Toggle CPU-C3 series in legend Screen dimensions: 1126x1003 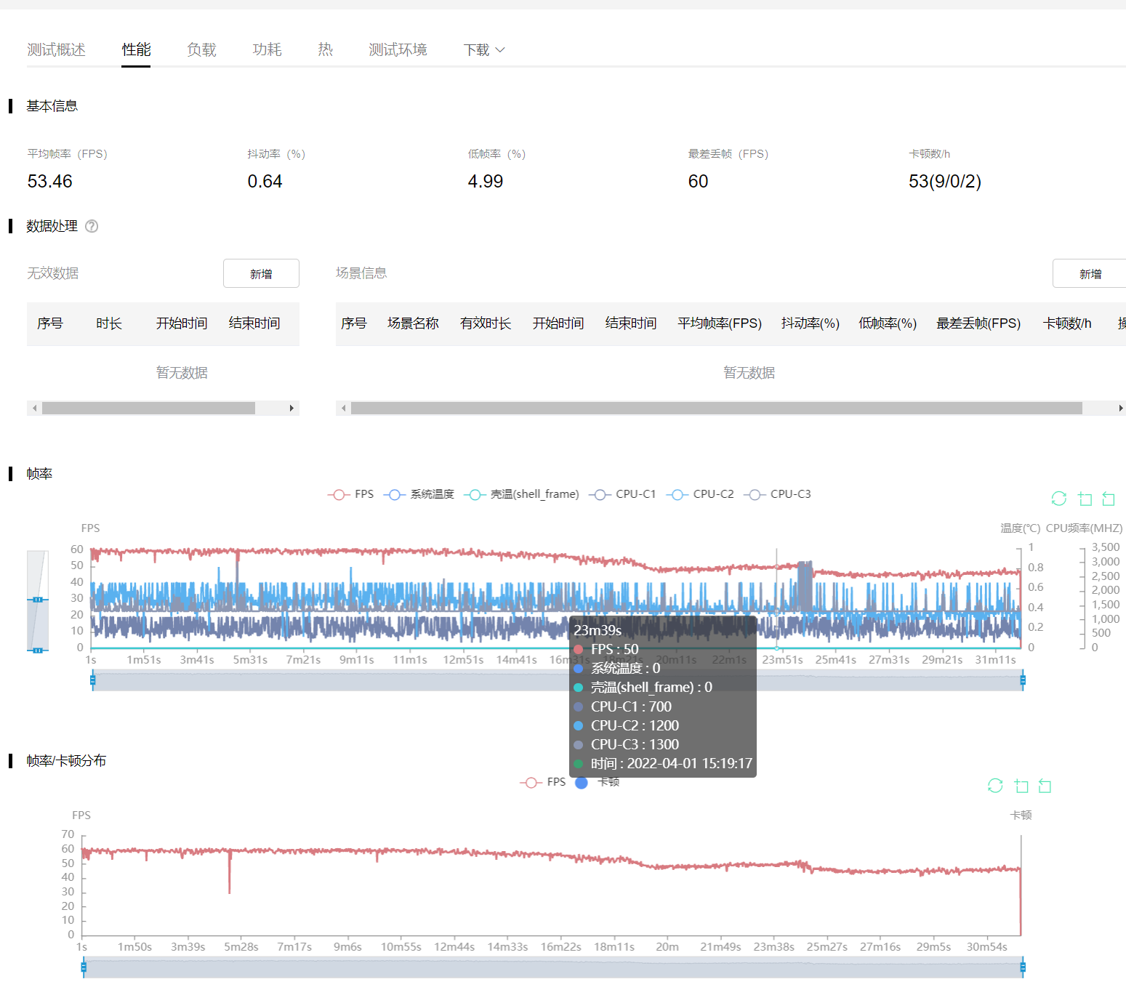pyautogui.click(x=777, y=494)
